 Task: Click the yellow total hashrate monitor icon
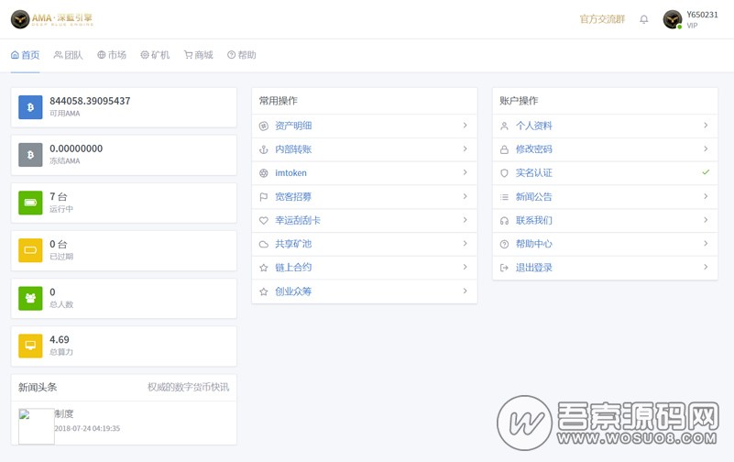(30, 346)
